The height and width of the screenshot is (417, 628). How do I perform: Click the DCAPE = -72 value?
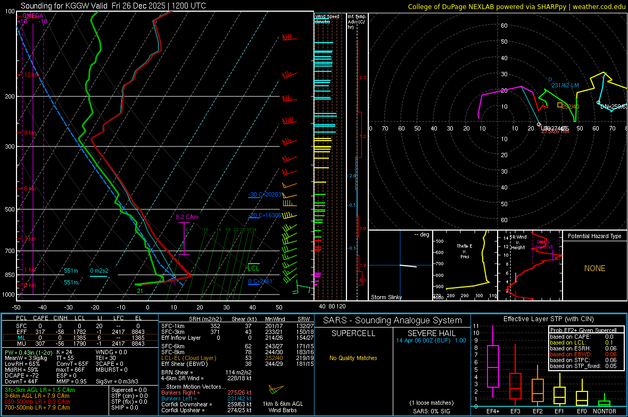[22, 375]
